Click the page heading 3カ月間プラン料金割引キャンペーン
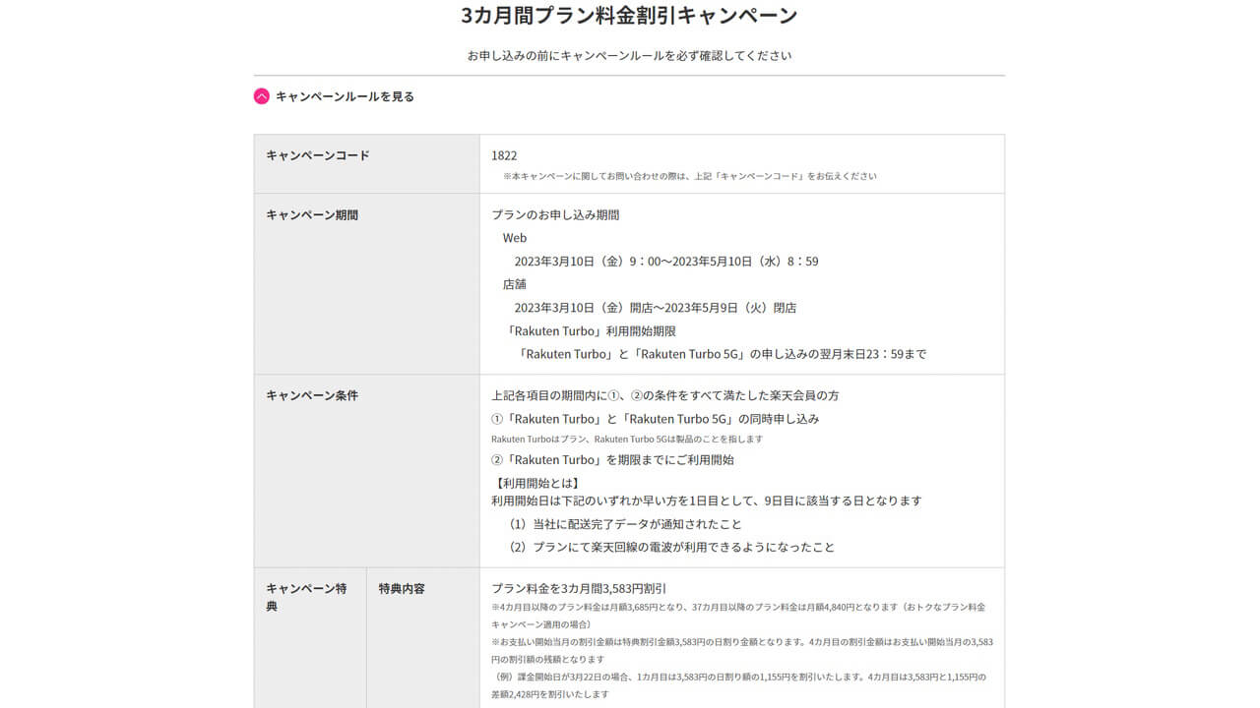 629,15
